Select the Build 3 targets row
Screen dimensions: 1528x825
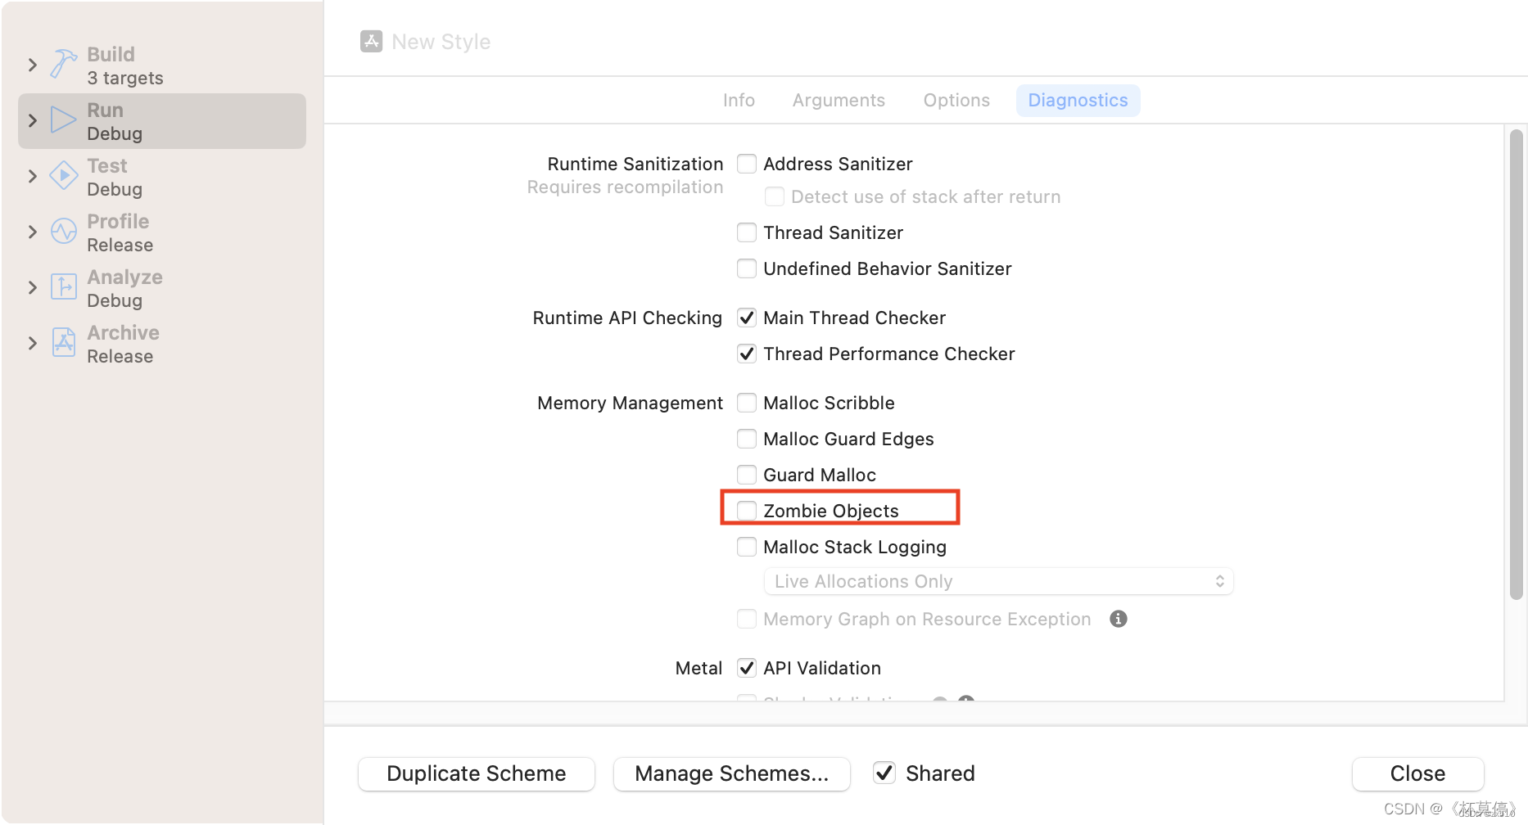(162, 65)
